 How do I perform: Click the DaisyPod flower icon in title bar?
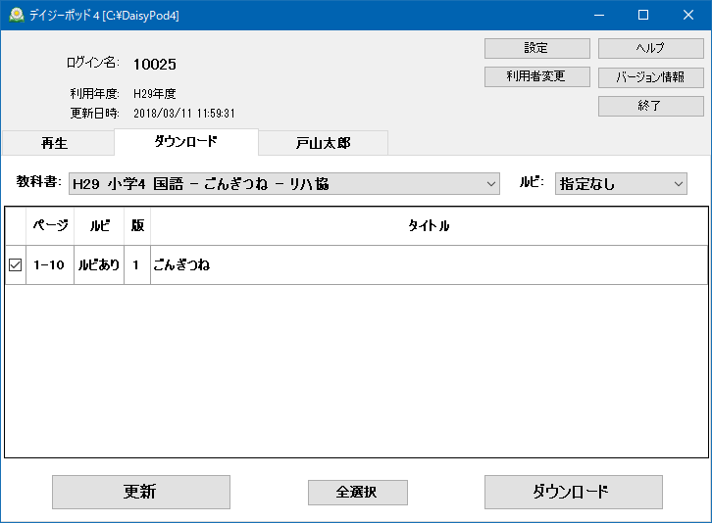[x=17, y=15]
